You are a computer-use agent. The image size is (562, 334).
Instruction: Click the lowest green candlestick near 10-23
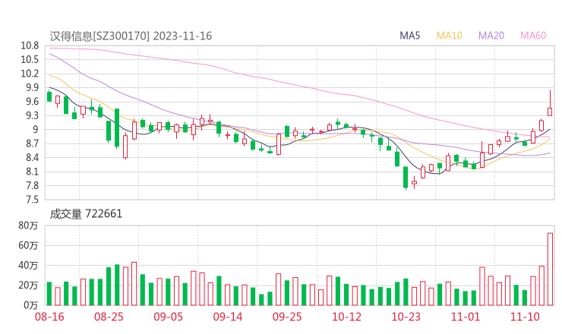[x=406, y=178]
